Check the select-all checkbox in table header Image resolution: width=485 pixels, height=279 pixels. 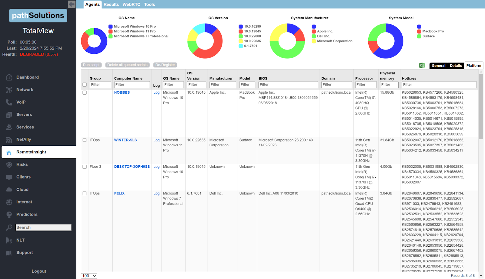tap(84, 85)
